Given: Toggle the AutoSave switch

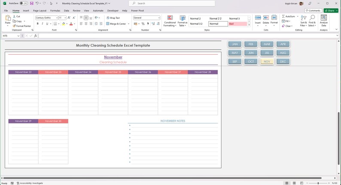Looking at the screenshot, I should tap(24, 3).
